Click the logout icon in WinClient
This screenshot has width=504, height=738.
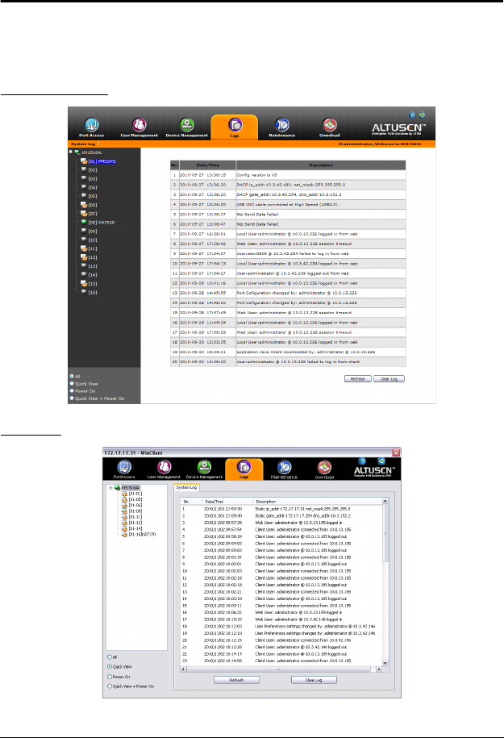tap(381, 461)
